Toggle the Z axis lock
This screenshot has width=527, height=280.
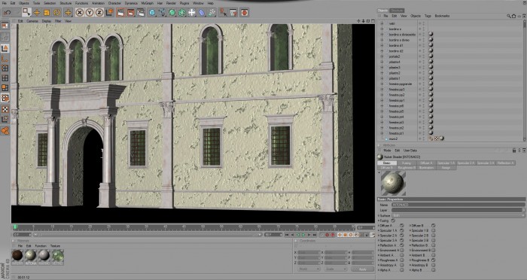coord(99,13)
